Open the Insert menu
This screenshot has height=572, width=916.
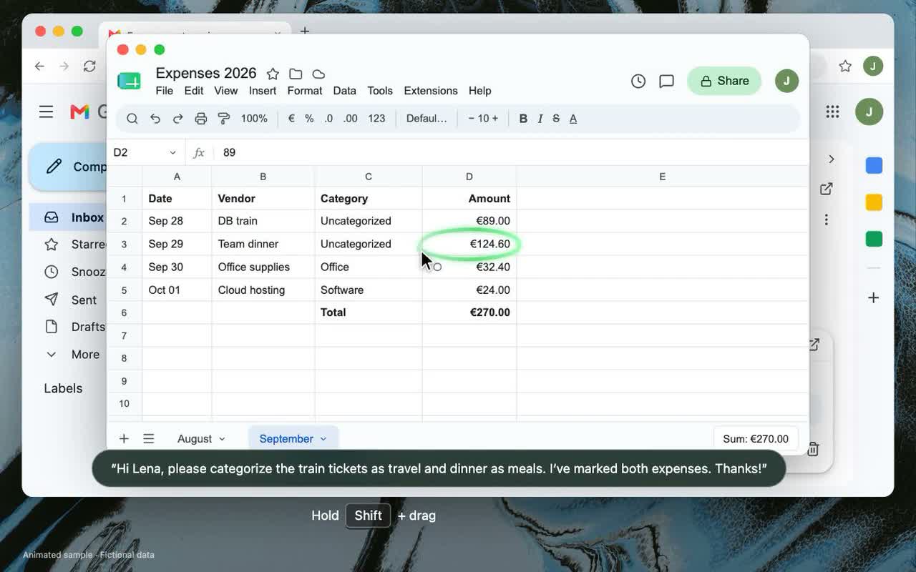tap(263, 91)
